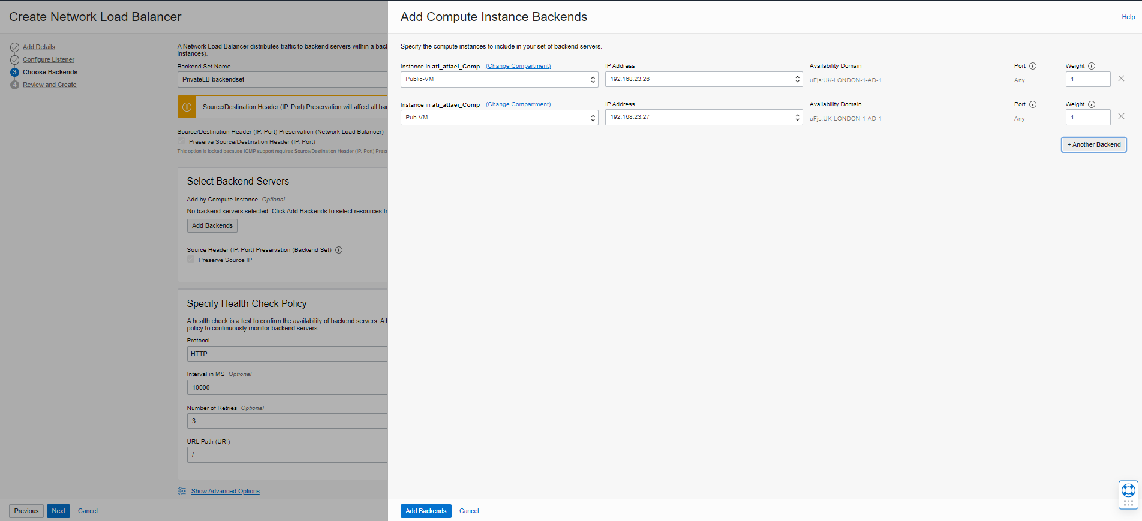Remove the Pub-VM backend row

(1121, 116)
